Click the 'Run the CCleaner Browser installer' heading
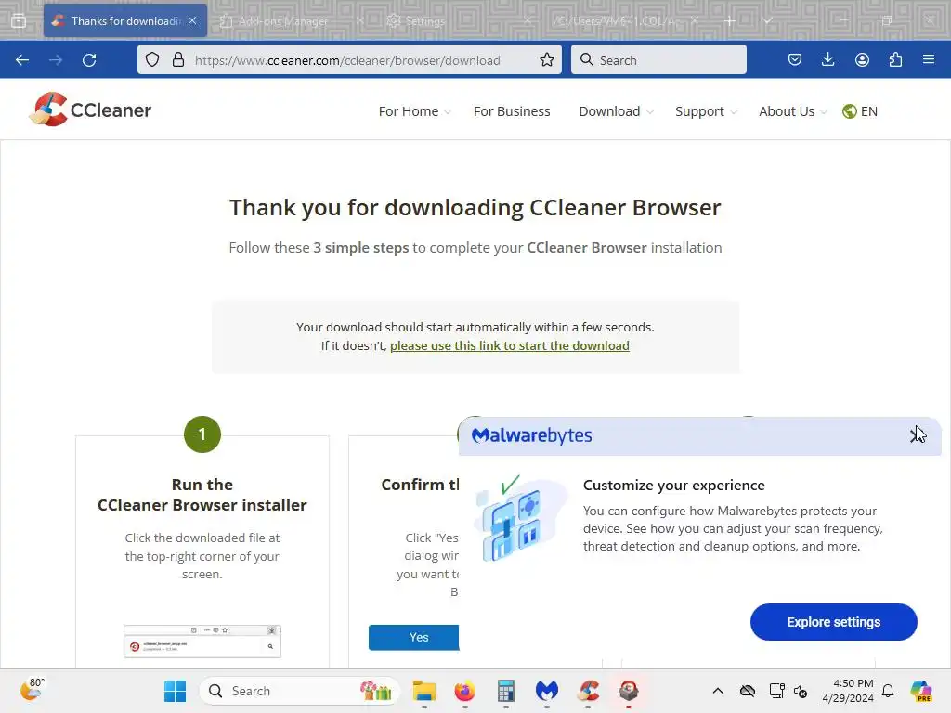 202,495
